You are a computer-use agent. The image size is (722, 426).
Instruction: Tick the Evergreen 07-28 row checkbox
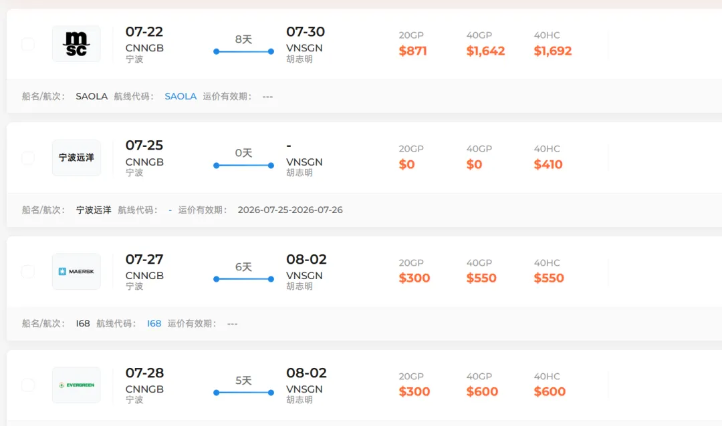coord(28,385)
